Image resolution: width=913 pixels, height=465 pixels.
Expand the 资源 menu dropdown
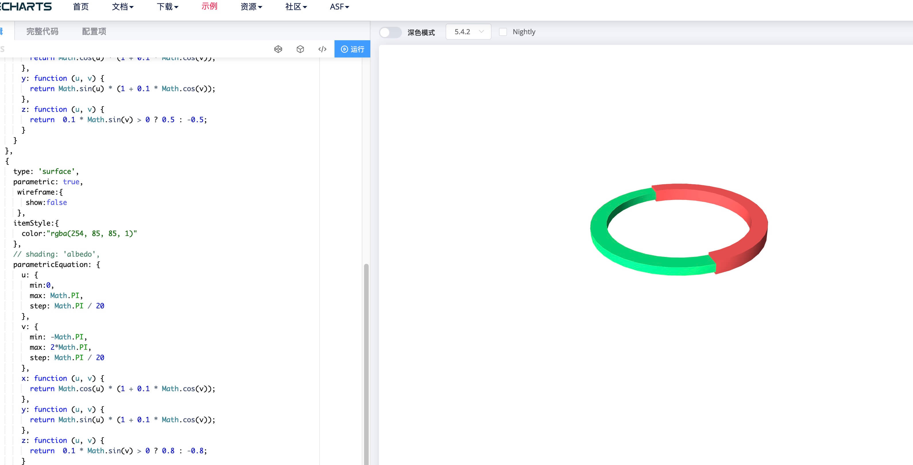coord(251,7)
